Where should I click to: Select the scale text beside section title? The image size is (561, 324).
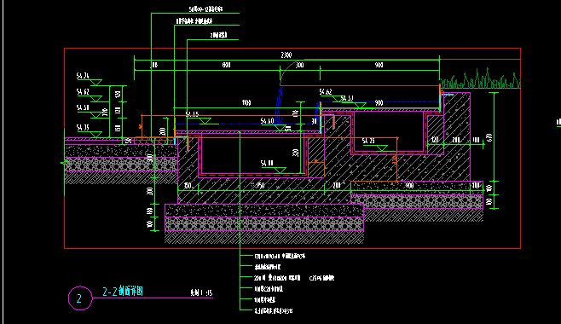[x=201, y=293]
